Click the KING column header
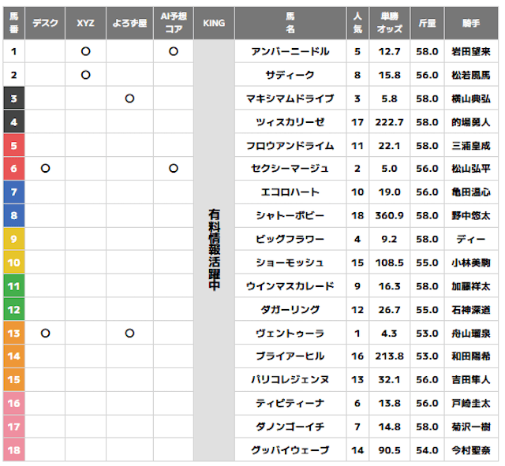The width and height of the screenshot is (505, 466). click(x=214, y=24)
